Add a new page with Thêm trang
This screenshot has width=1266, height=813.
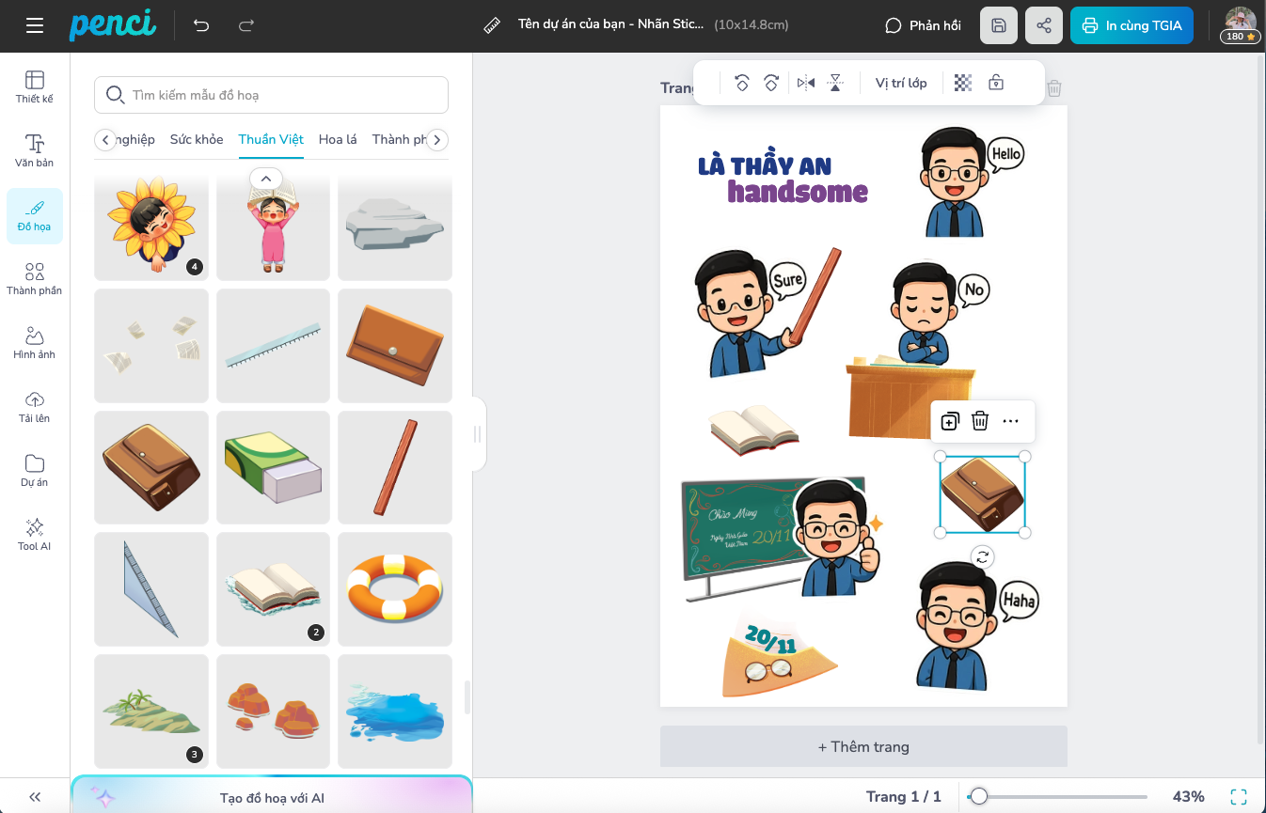[x=863, y=746]
